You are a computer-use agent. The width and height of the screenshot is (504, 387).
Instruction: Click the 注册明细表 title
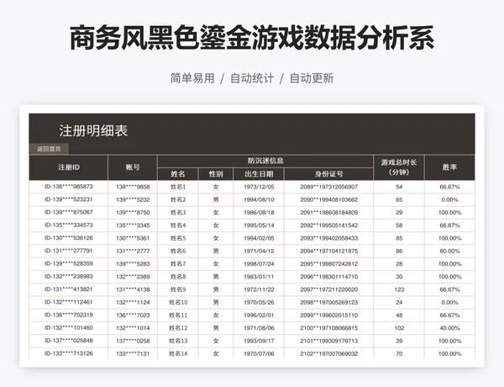[x=93, y=130]
